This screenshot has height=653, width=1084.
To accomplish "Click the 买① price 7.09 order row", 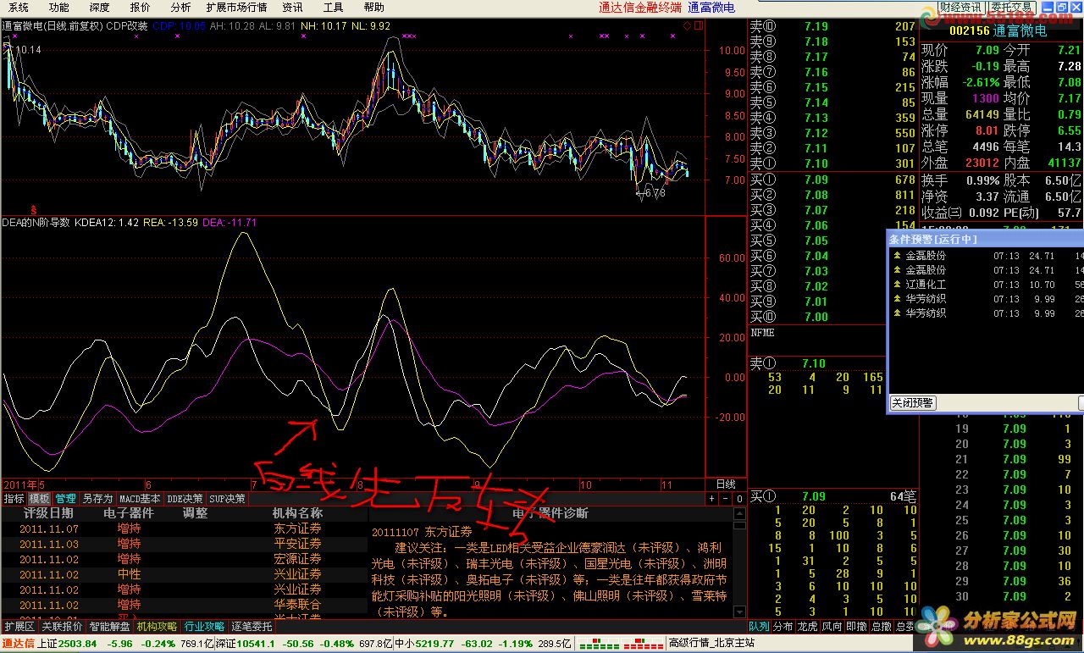I will 832,180.
